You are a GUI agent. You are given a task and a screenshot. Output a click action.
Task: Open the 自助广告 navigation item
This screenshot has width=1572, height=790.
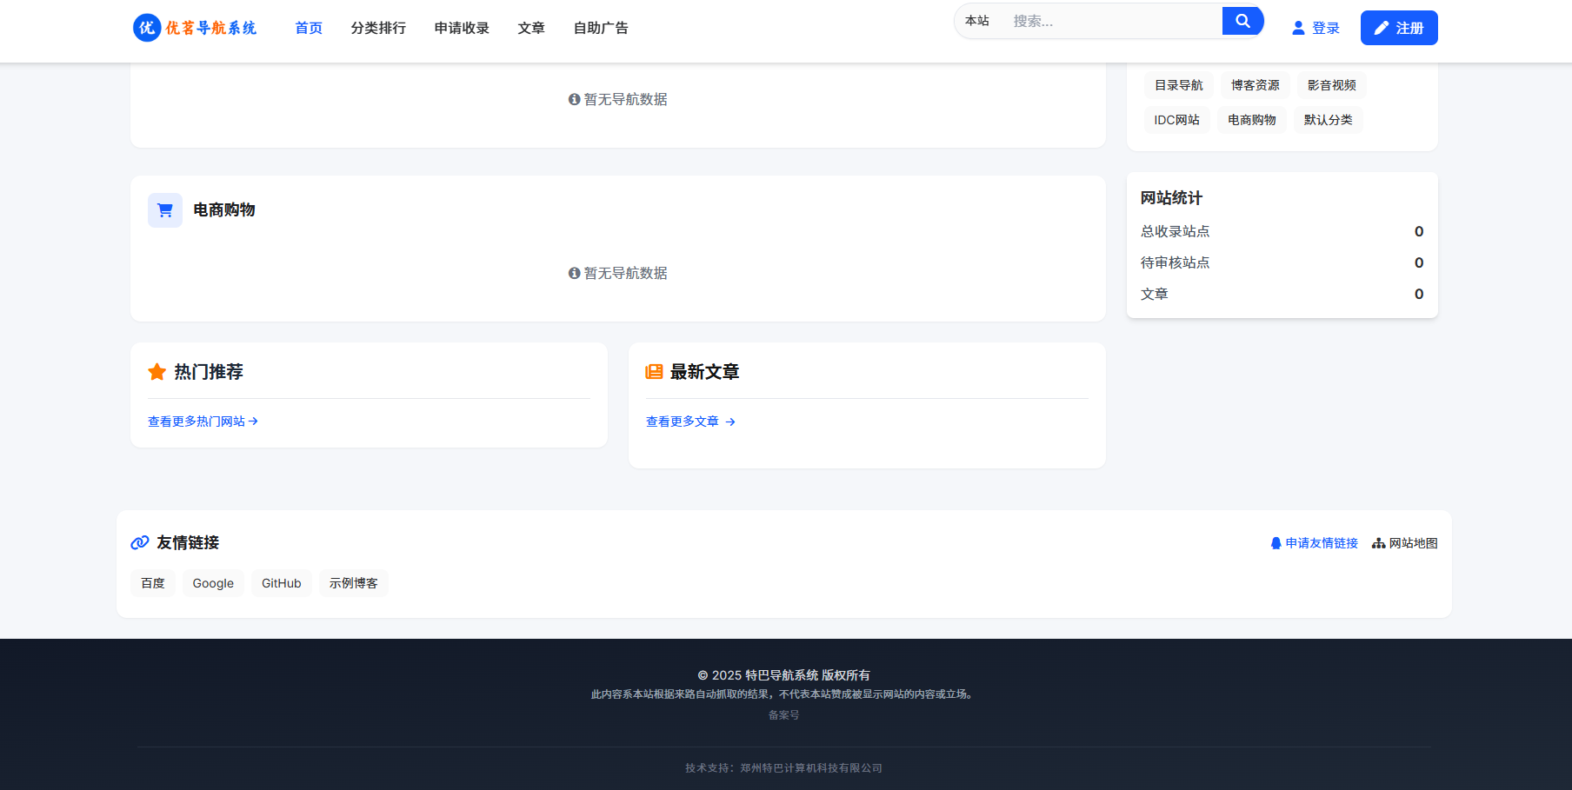point(601,29)
